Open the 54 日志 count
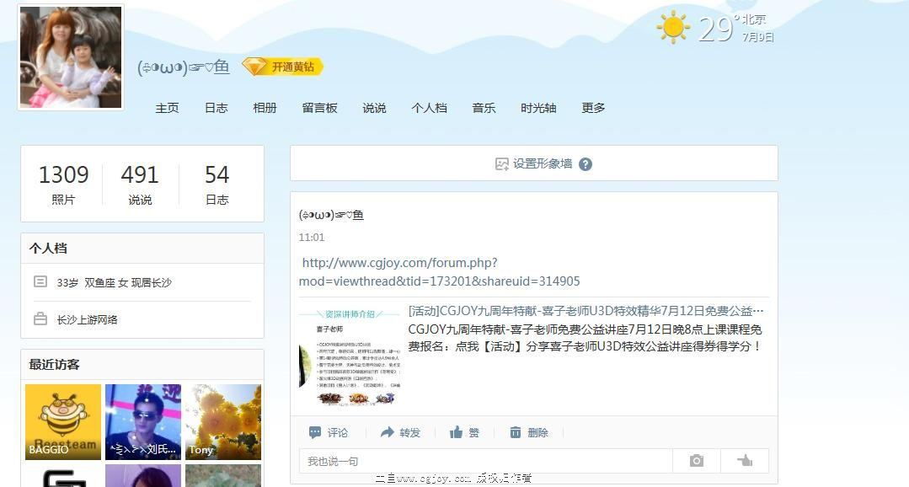Viewport: 909px width, 487px height. pyautogui.click(x=217, y=184)
